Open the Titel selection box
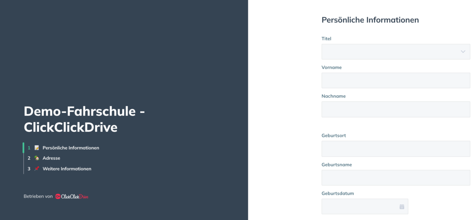The width and height of the screenshot is (474, 220). 396,52
